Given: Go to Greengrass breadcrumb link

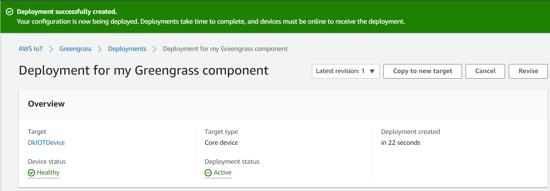Looking at the screenshot, I should click(76, 49).
